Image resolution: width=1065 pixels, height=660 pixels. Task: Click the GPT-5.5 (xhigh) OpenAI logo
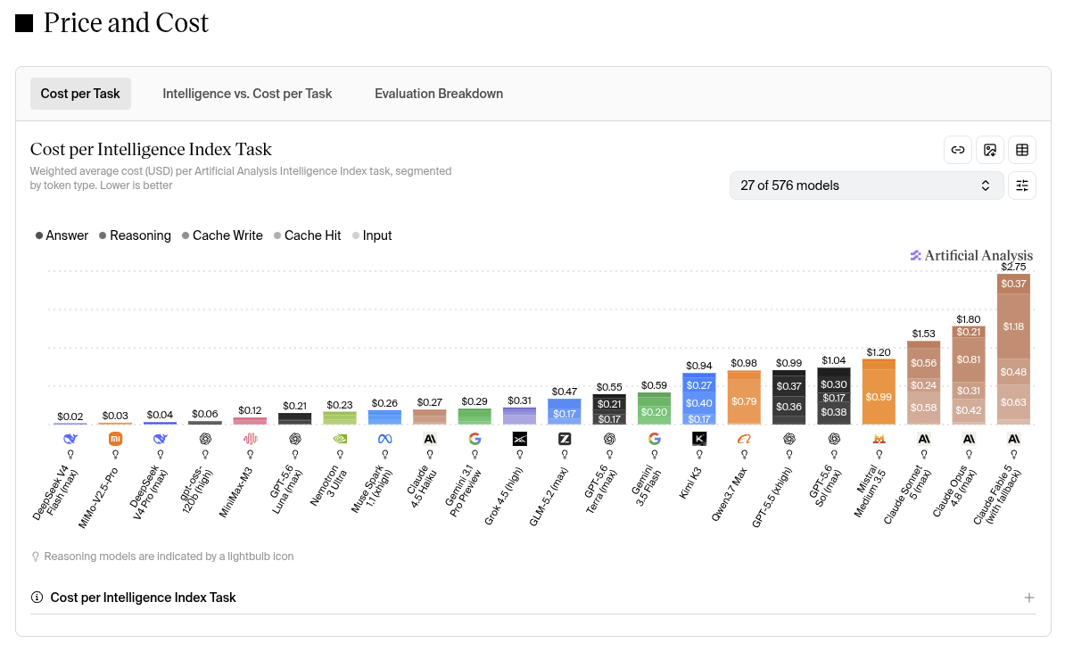[x=789, y=439]
